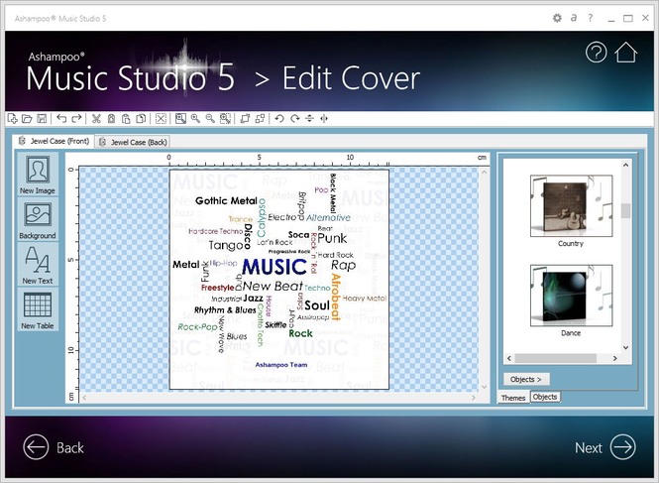The image size is (659, 483).
Task: Select the 'Tango' text on cover
Action: click(x=226, y=245)
